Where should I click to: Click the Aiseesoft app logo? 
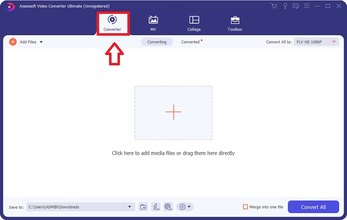tap(10, 6)
